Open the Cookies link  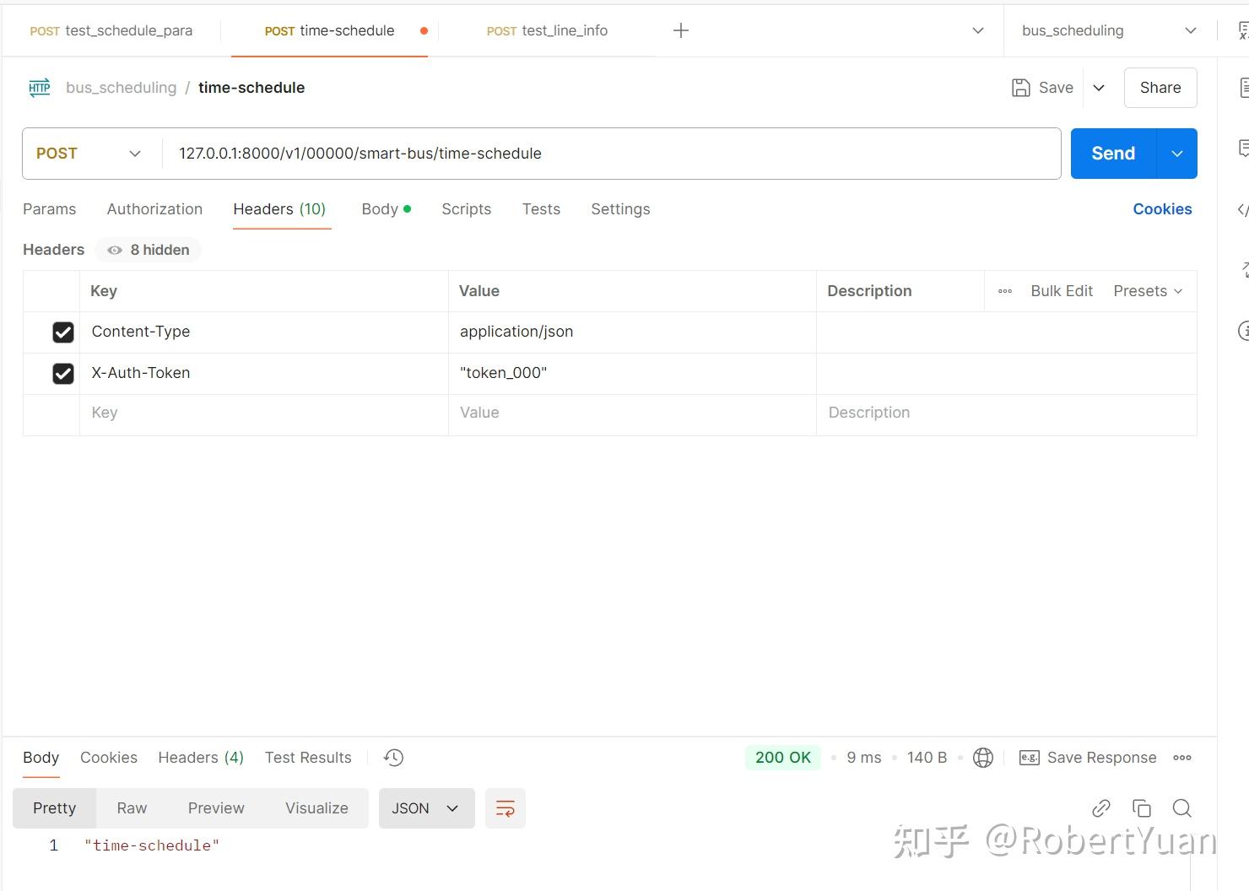[x=1162, y=209]
